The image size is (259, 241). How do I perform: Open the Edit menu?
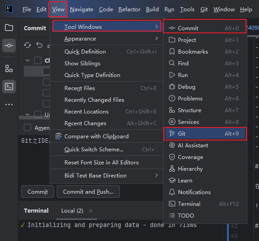tap(41, 9)
